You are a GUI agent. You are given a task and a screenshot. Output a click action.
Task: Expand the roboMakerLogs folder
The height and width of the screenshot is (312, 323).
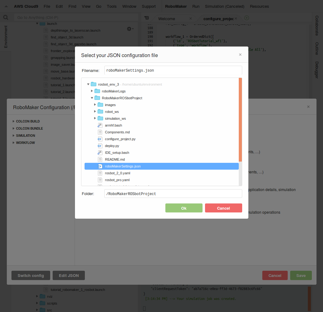pos(92,91)
